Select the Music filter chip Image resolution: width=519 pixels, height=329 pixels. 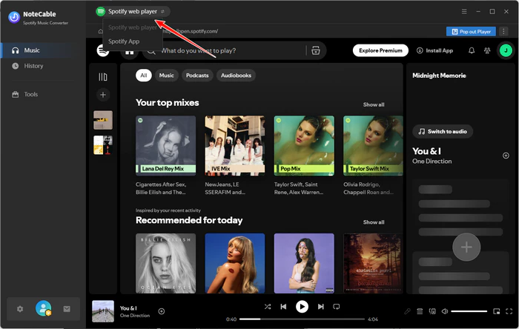167,76
